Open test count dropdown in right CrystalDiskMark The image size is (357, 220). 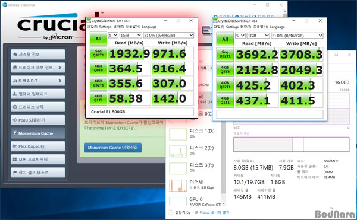click(240, 36)
